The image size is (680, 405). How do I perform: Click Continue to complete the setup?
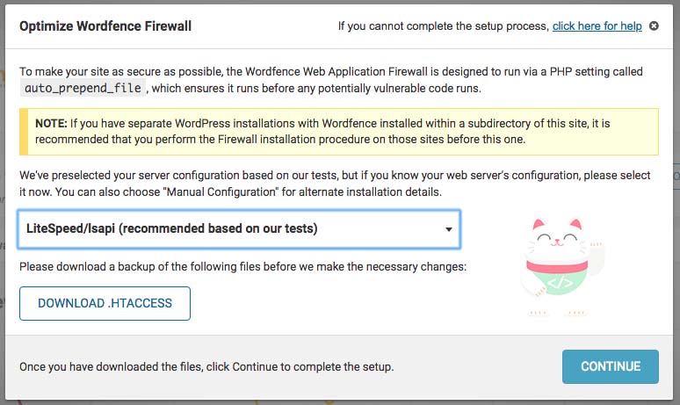click(611, 367)
